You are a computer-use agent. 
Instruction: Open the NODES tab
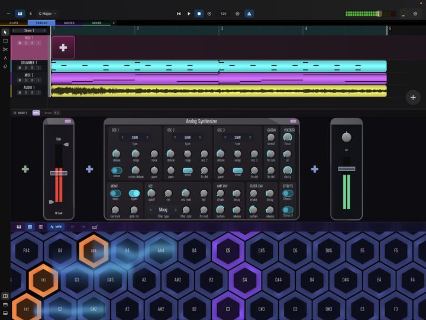coord(69,23)
